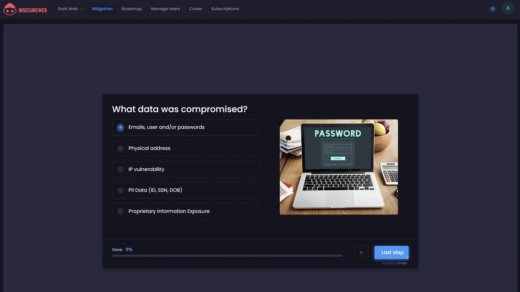Choose the IP vulnerability radio option

(x=120, y=170)
